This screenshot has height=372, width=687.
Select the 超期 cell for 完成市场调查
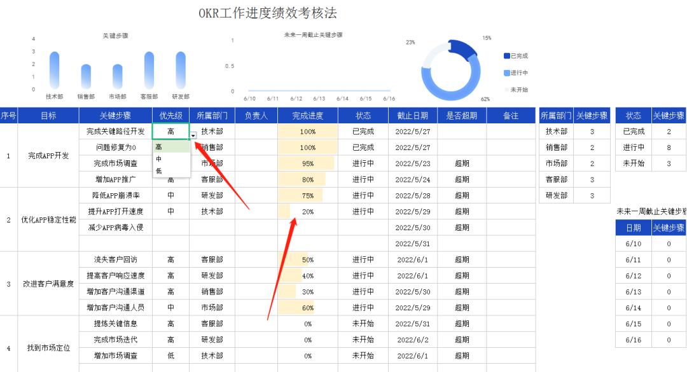click(461, 163)
